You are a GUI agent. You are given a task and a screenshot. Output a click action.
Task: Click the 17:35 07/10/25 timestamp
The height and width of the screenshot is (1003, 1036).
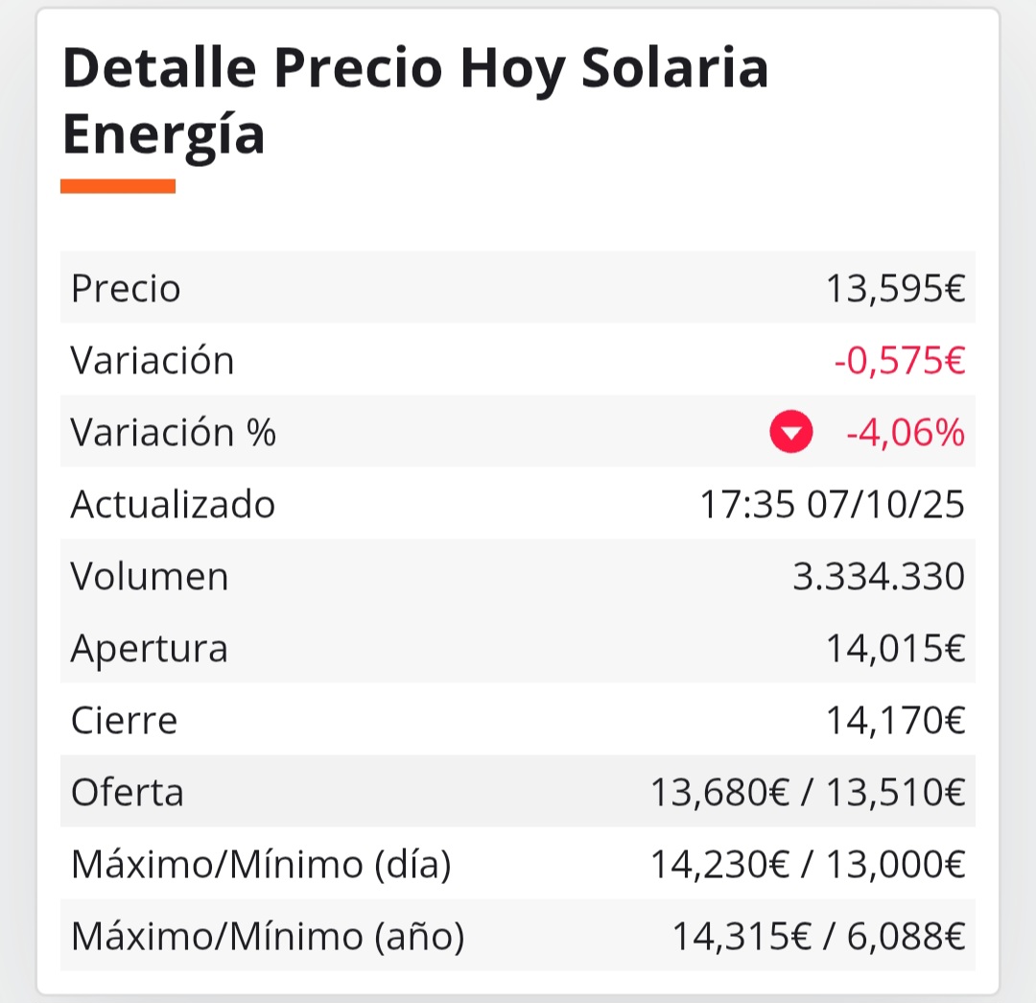832,505
